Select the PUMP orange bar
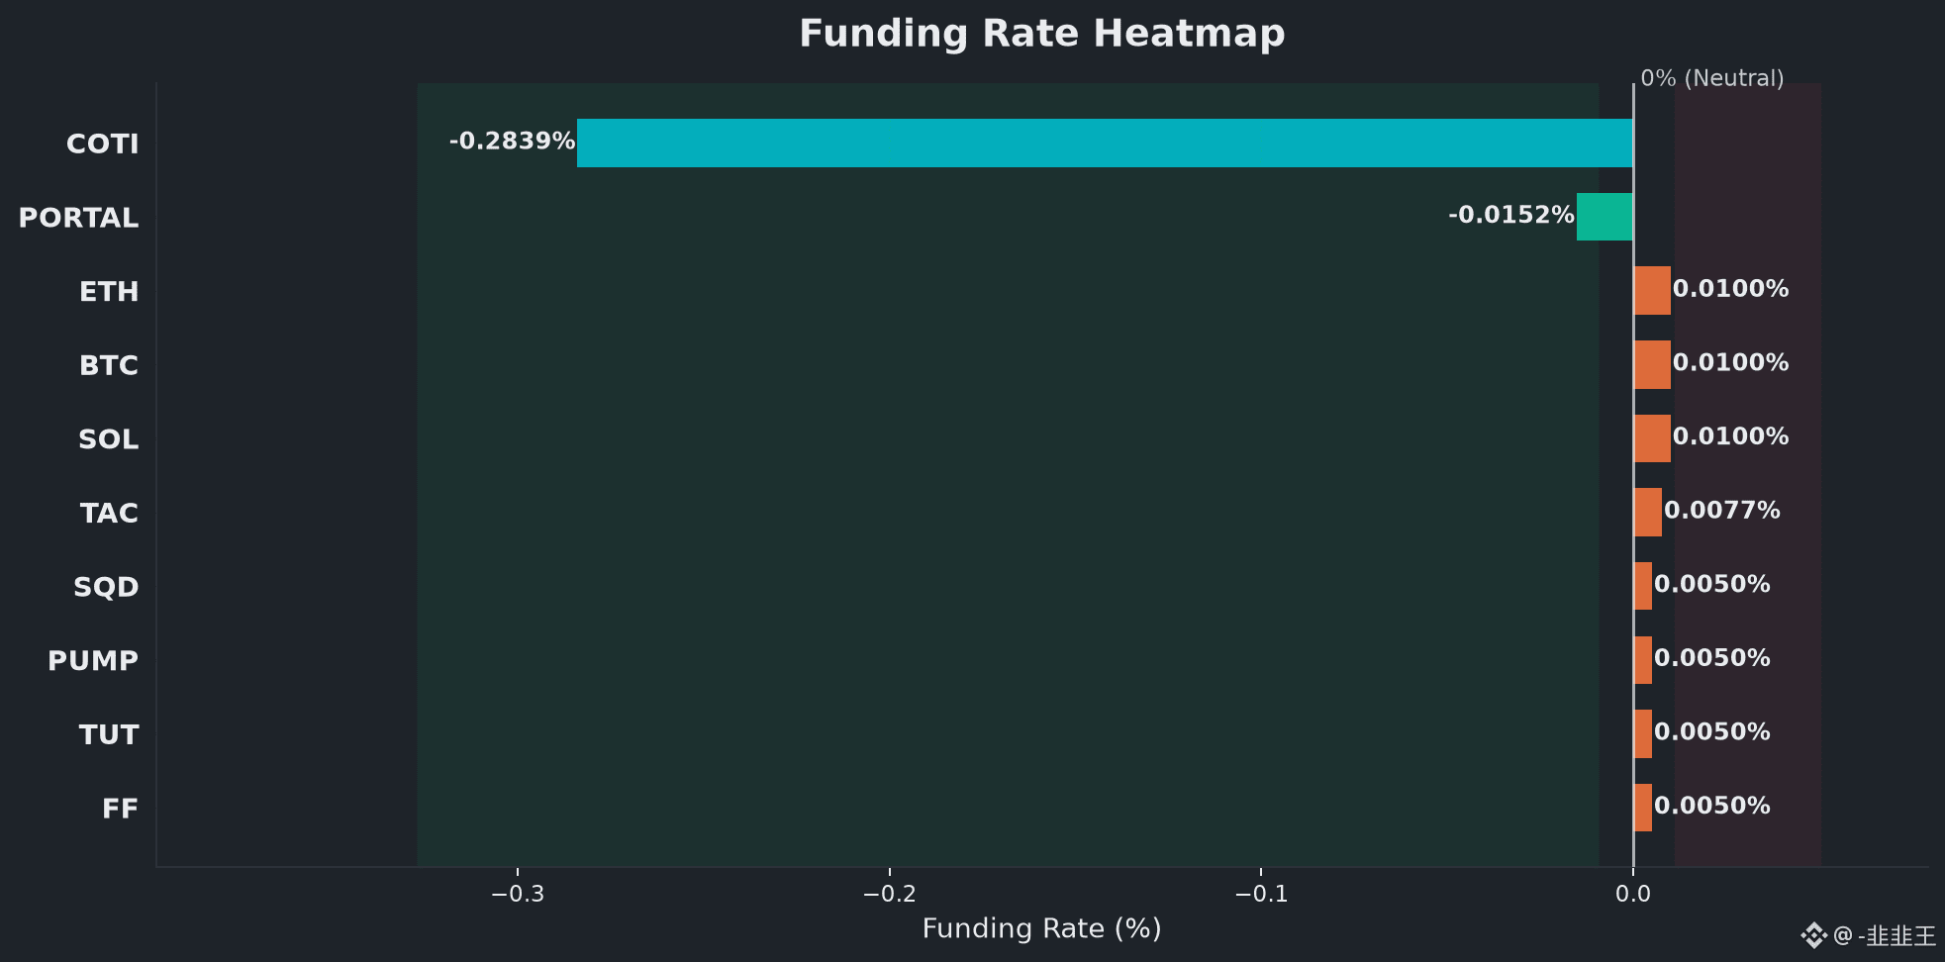 (1642, 660)
